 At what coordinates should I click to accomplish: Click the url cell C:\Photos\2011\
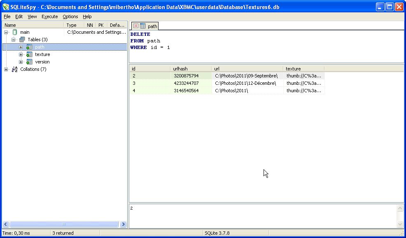[x=247, y=91]
